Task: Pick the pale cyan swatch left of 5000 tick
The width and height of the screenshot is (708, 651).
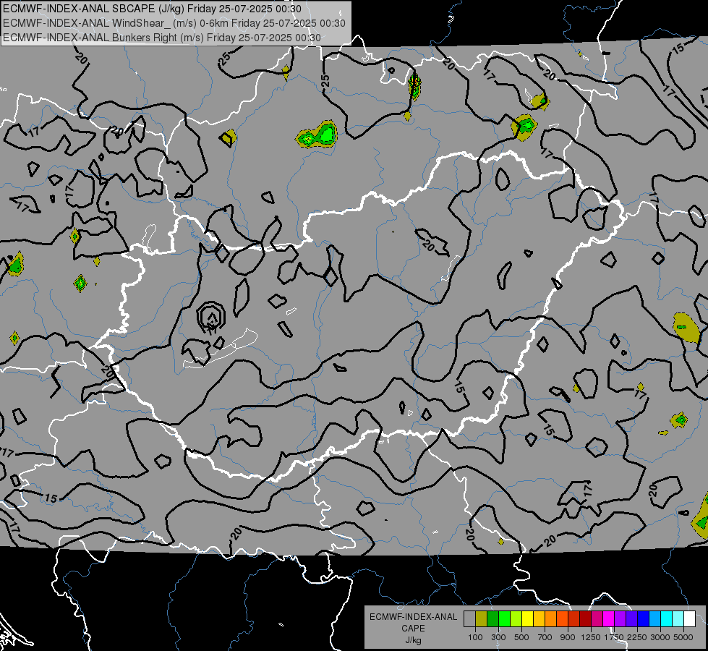Action: tap(678, 619)
